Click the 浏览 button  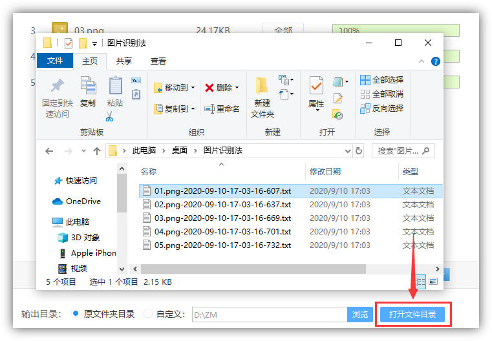click(x=360, y=315)
